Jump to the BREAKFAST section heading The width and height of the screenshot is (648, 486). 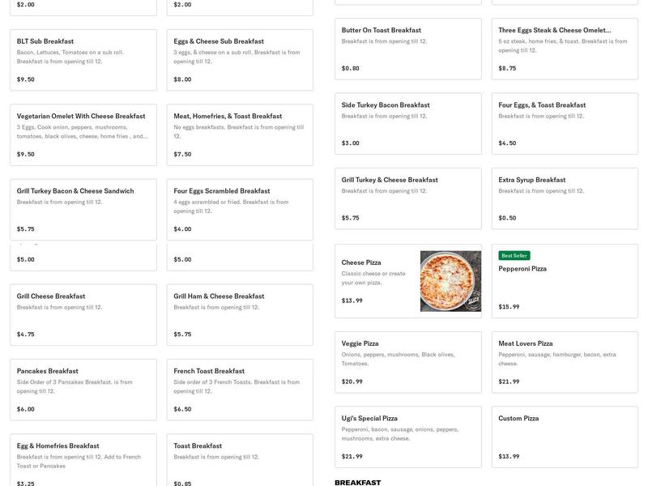357,482
